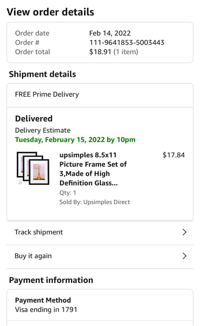
Task: Click the $17.84 item price
Action: tap(174, 155)
